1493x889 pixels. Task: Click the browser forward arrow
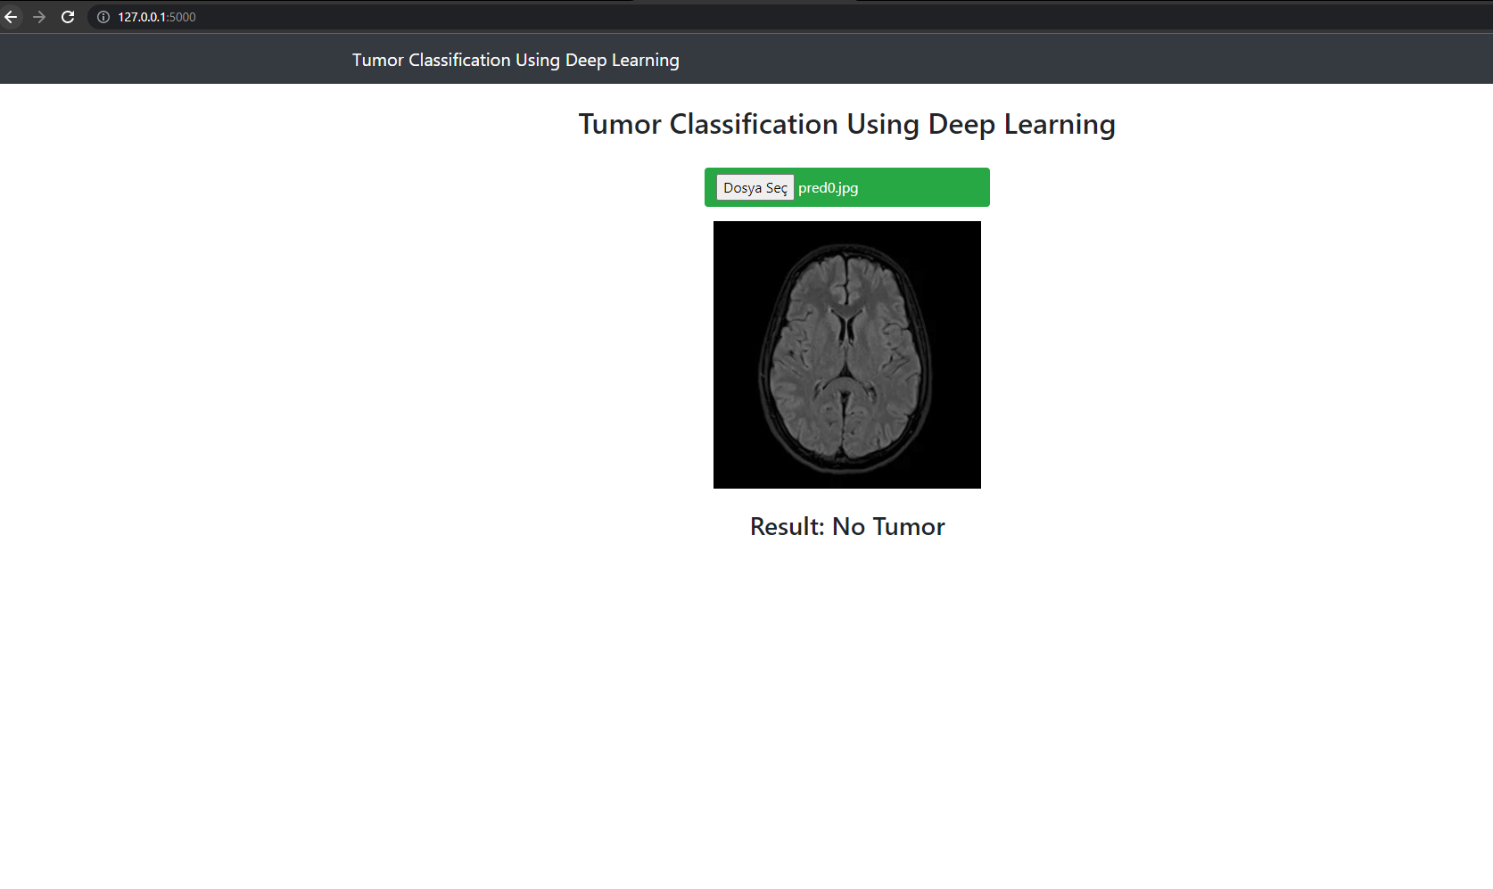pos(40,16)
